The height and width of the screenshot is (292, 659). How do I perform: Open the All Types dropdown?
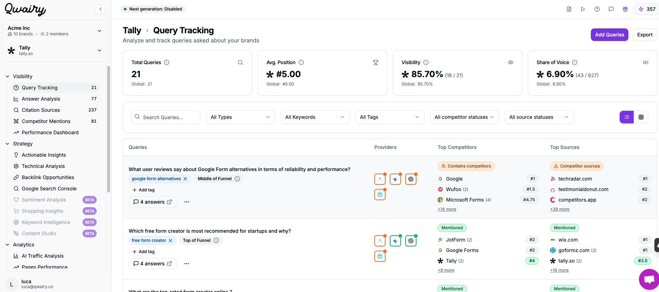coord(240,117)
